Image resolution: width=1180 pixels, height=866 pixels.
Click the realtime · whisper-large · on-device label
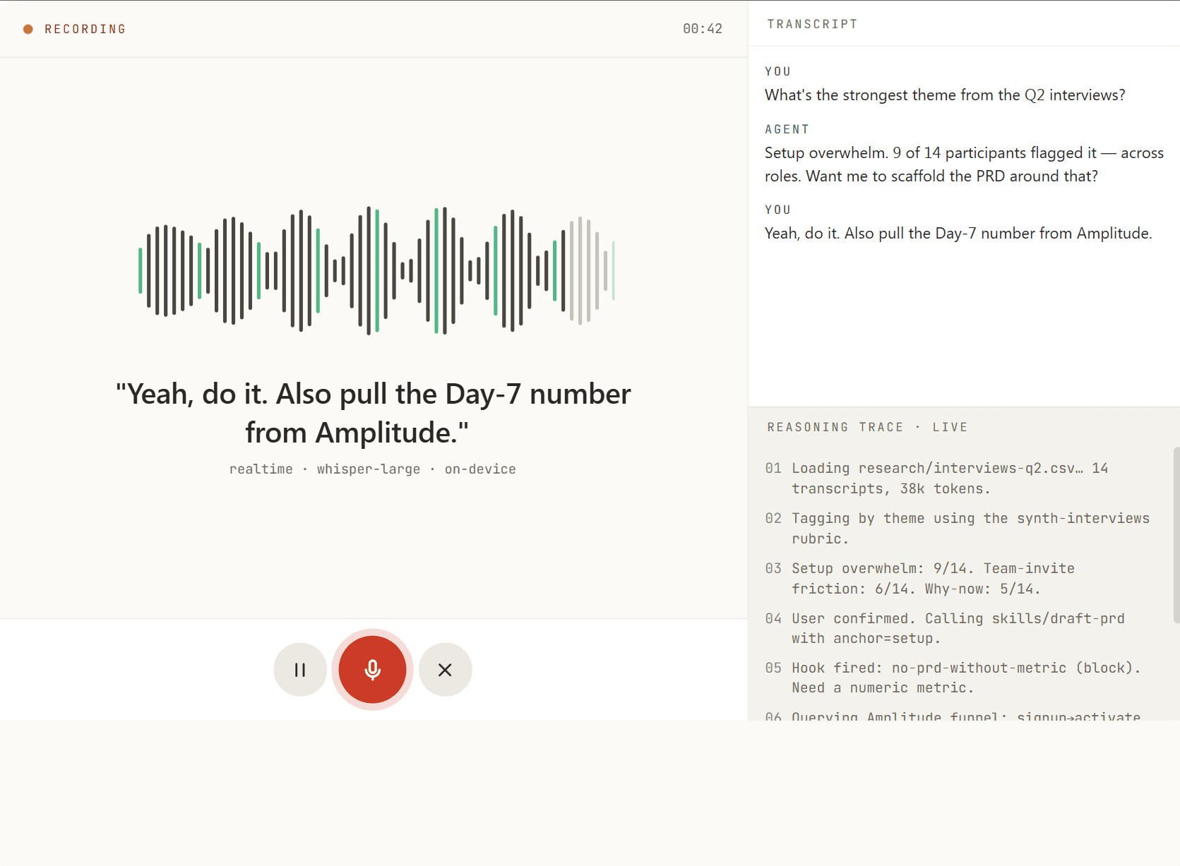(373, 469)
